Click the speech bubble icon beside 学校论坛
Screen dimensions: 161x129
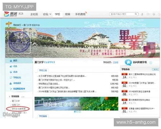coord(11,77)
